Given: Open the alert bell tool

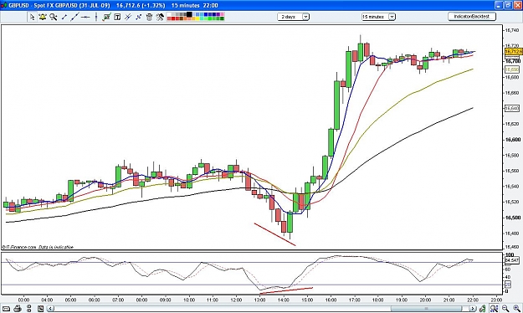Looking at the screenshot, I should (x=43, y=17).
